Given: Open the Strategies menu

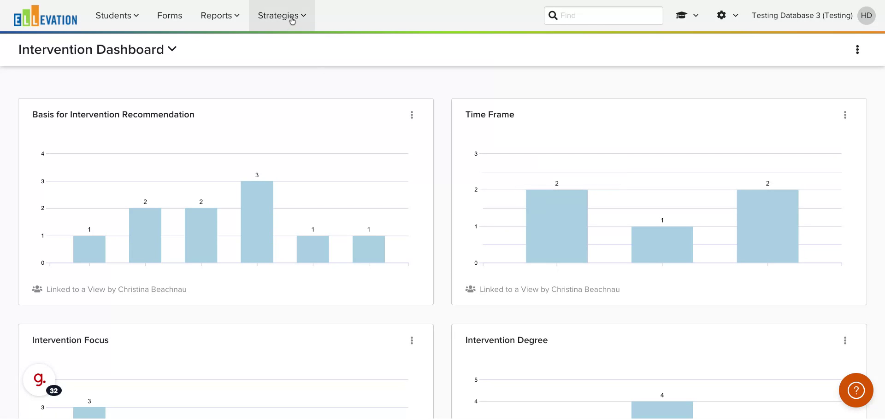Looking at the screenshot, I should pyautogui.click(x=282, y=16).
